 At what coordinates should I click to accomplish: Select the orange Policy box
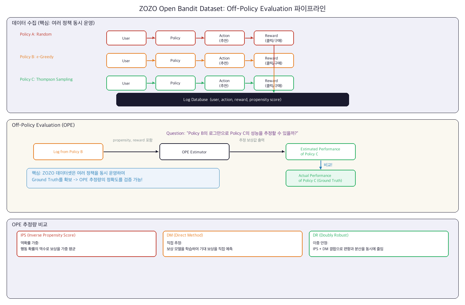tap(175, 61)
